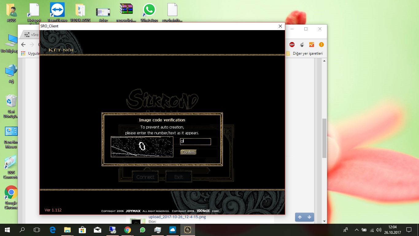Open the ASUS user folder on desktop
This screenshot has height=236, width=419.
[x=11, y=13]
